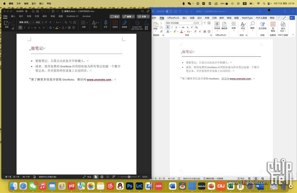Screen dimensions: 297x193
Task: Open the 窗口 menu in macOS menu bar
Action: pyautogui.click(x=41, y=3)
